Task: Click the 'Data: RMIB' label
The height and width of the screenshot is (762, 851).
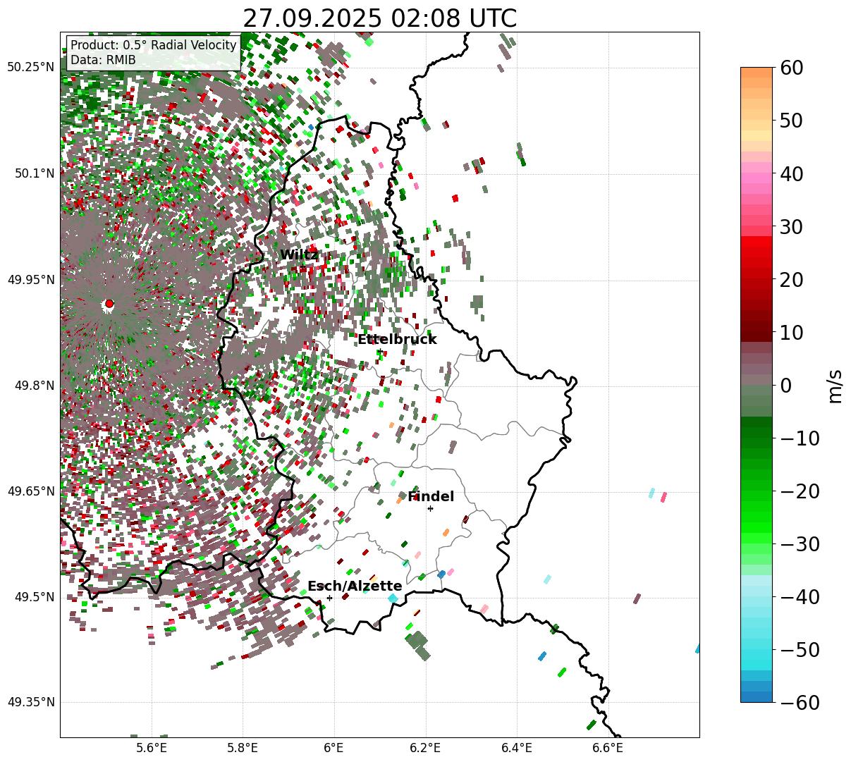Action: click(x=103, y=60)
